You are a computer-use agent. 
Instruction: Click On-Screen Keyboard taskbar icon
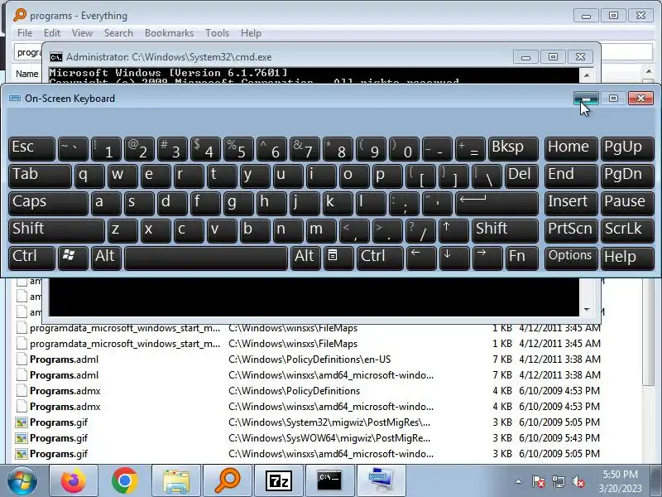click(x=381, y=480)
